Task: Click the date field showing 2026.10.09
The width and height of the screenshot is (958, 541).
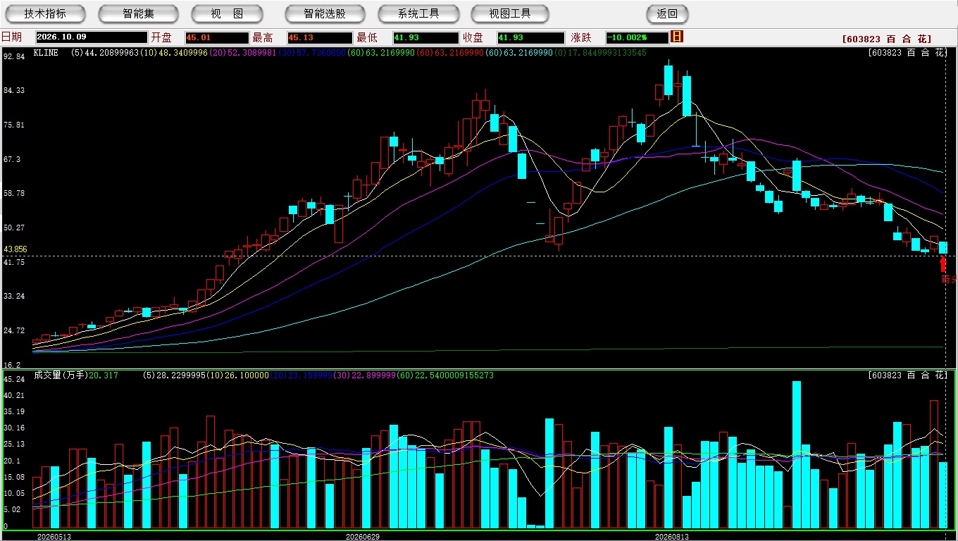Action: [92, 37]
